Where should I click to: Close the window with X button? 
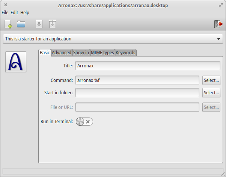pos(6,5)
